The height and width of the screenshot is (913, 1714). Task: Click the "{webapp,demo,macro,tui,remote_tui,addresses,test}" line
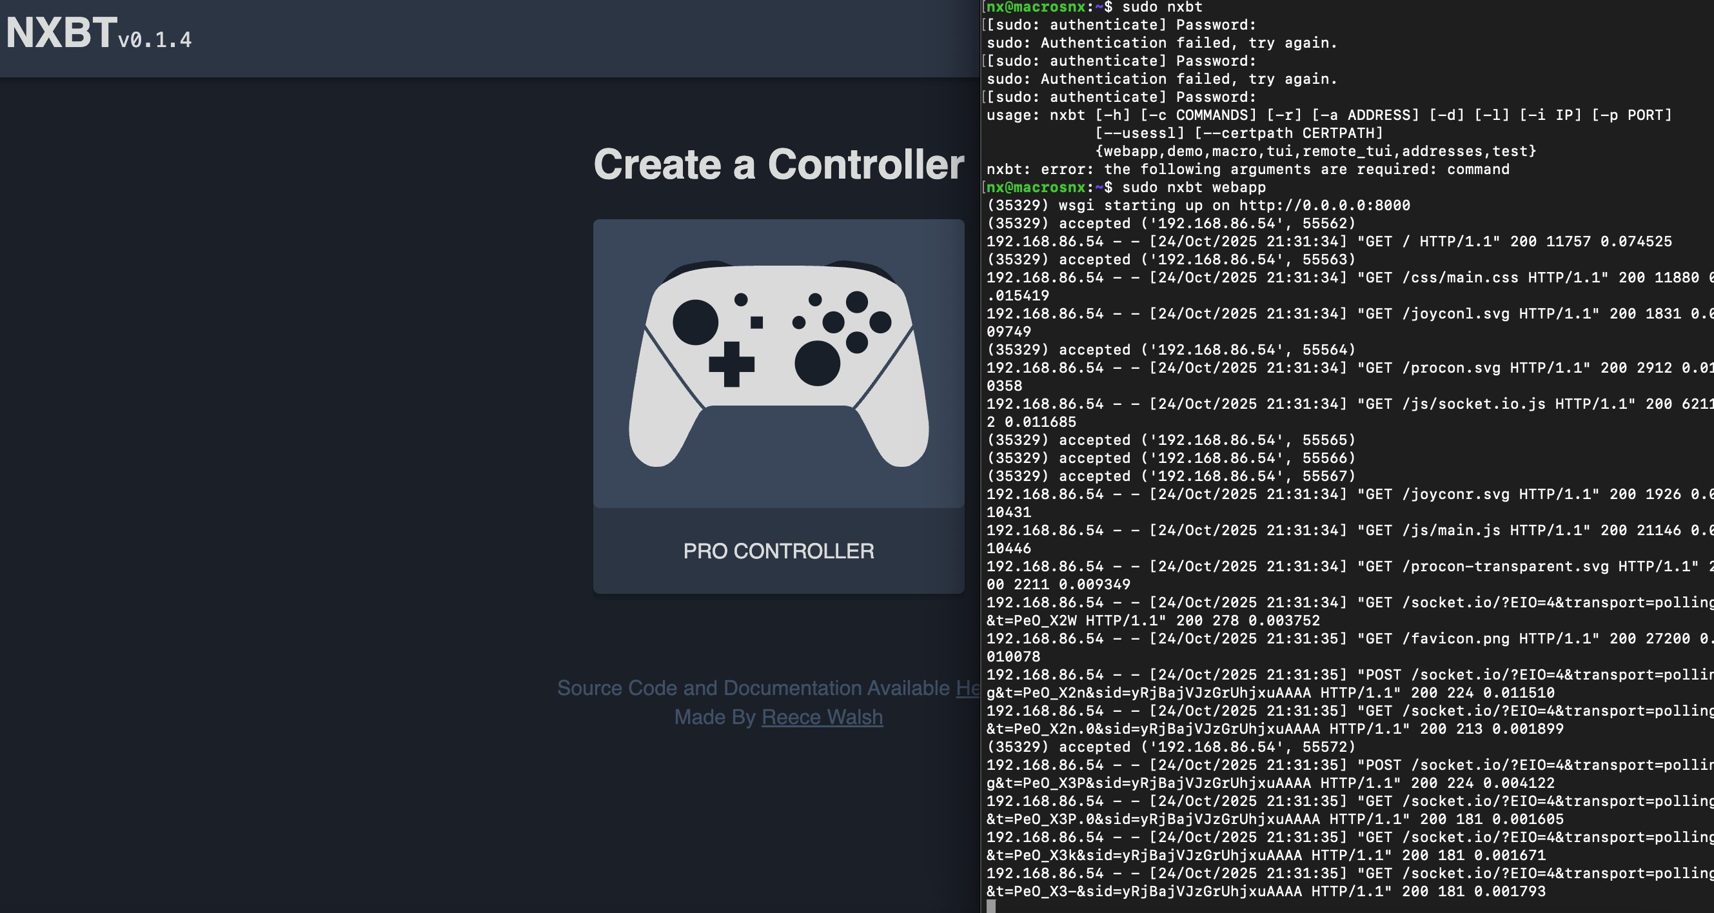[1315, 151]
